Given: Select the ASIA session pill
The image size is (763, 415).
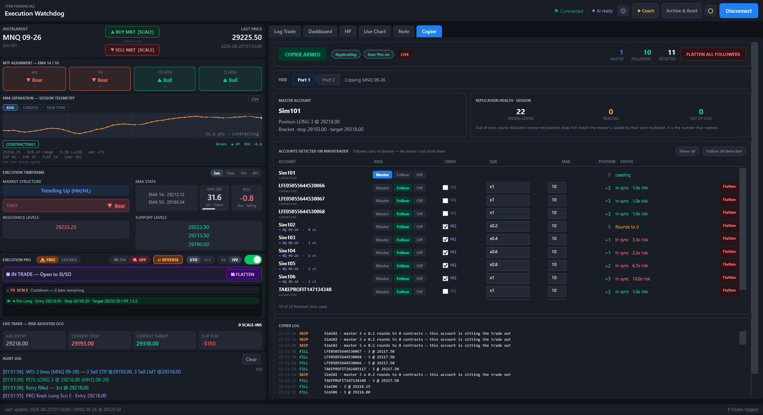Looking at the screenshot, I should [x=10, y=107].
